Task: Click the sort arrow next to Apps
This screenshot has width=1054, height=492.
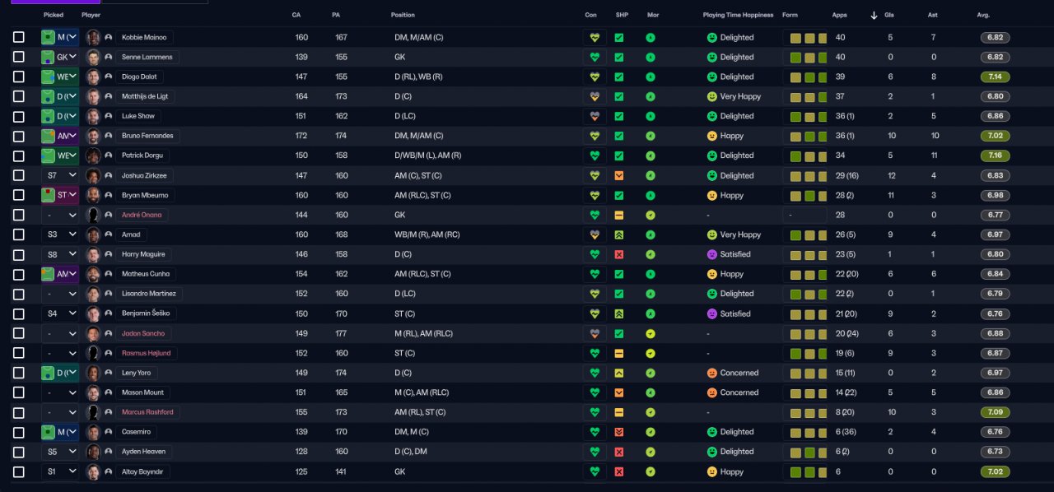Action: (874, 15)
